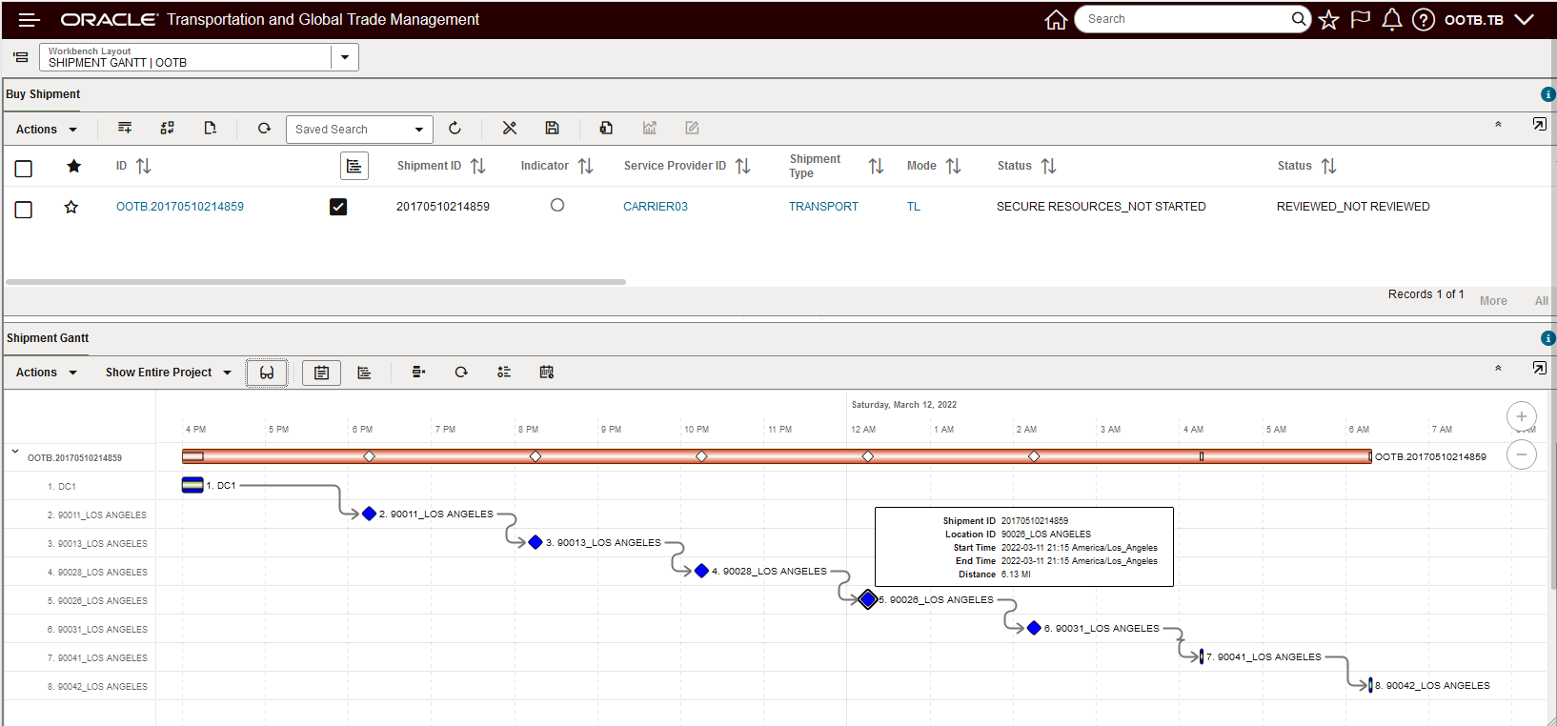Open the TL mode link

(x=914, y=207)
